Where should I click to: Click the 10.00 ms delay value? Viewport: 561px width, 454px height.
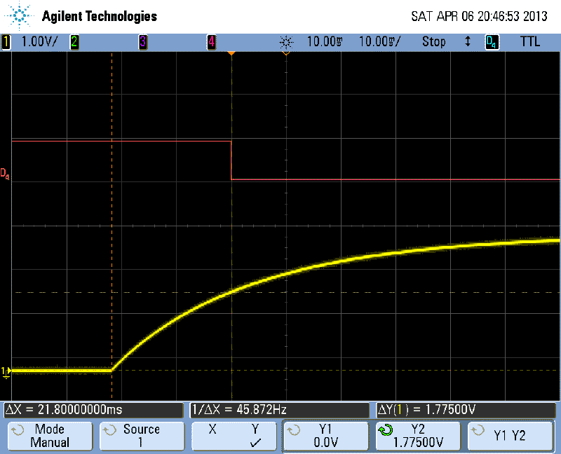click(x=325, y=42)
